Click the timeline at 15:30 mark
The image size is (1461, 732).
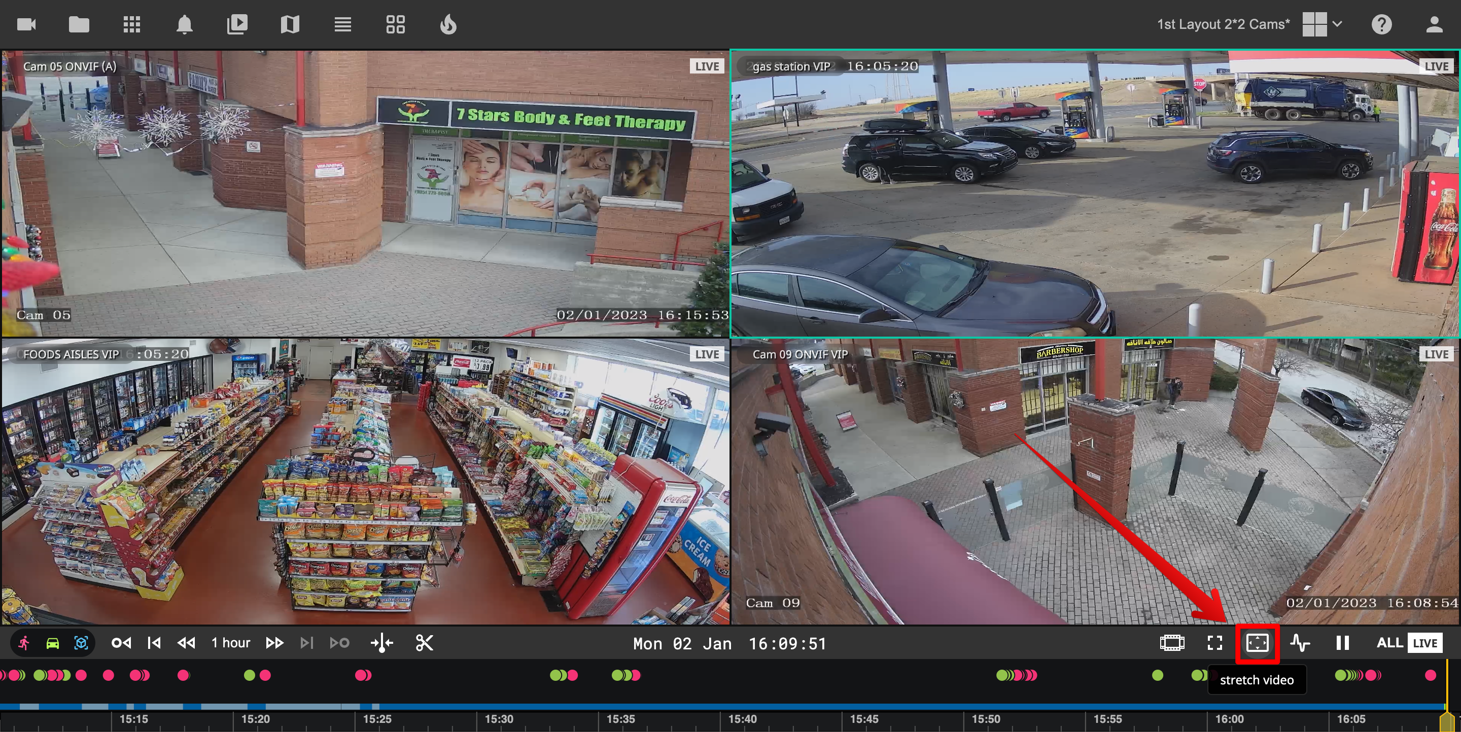pyautogui.click(x=477, y=719)
